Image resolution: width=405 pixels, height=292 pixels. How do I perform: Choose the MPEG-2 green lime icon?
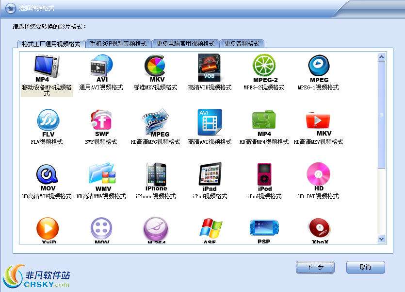click(264, 68)
